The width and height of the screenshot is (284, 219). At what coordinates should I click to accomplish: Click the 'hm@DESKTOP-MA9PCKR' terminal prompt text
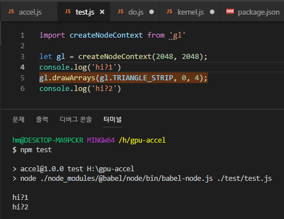[48, 140]
